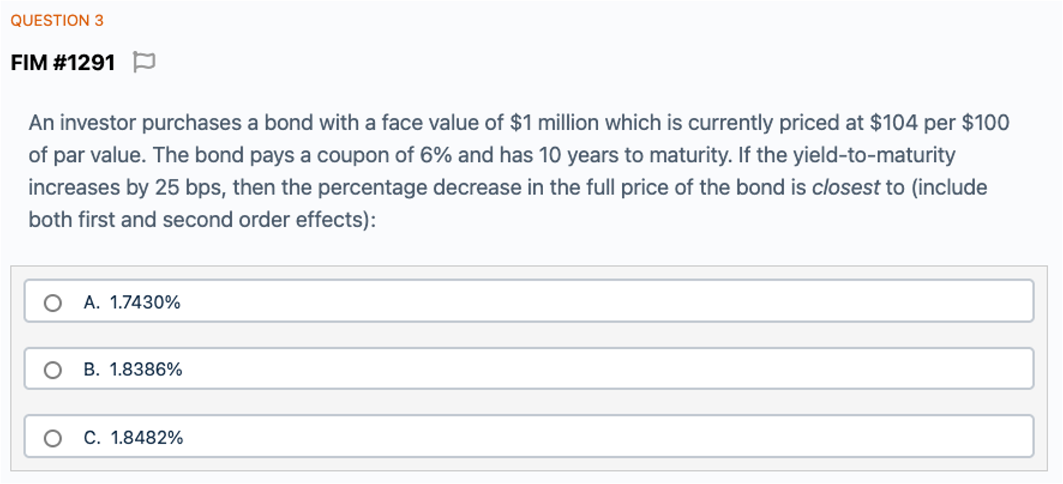
Task: Click the FIM #1291 heading
Action: coord(63,62)
